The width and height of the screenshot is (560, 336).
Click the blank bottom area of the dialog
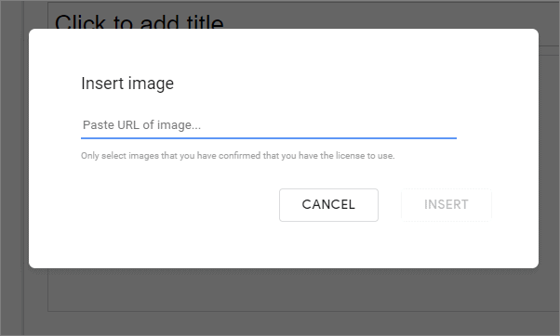pos(284,245)
